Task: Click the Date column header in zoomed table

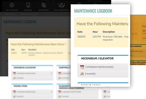Action: [80, 32]
